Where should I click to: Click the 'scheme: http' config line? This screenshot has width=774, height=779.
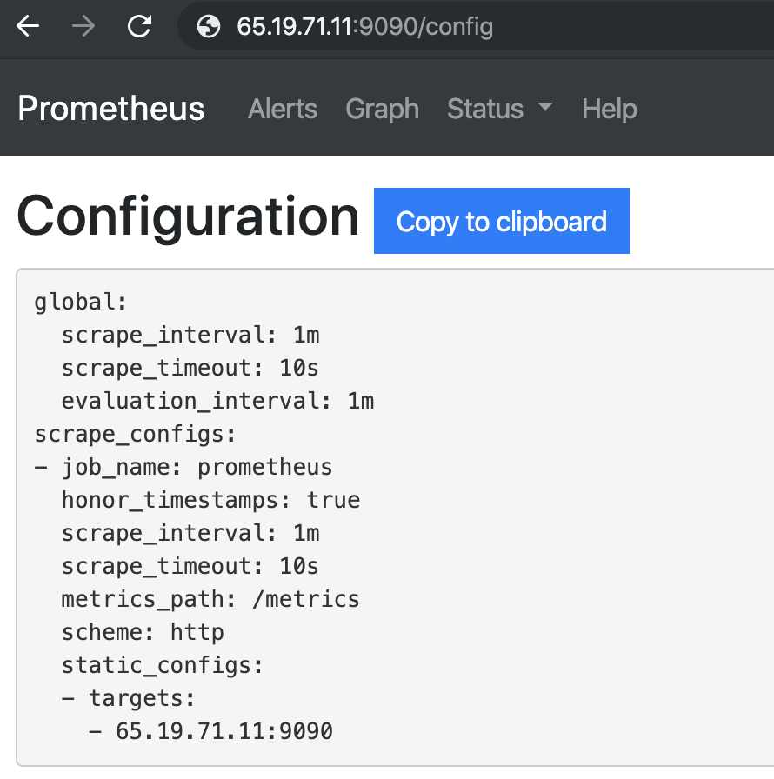[x=143, y=632]
